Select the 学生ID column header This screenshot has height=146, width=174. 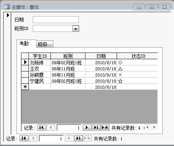pos(40,56)
